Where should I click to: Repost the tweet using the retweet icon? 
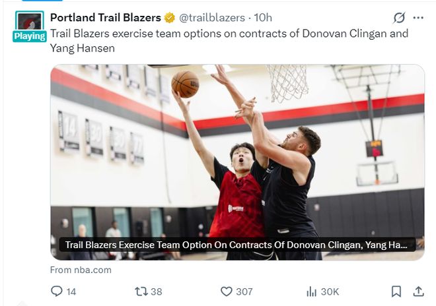pos(141,291)
